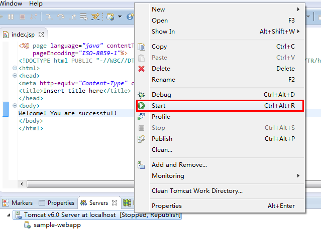Switch to the index.jsp editor tab
This screenshot has width=321, height=239.
(x=23, y=35)
